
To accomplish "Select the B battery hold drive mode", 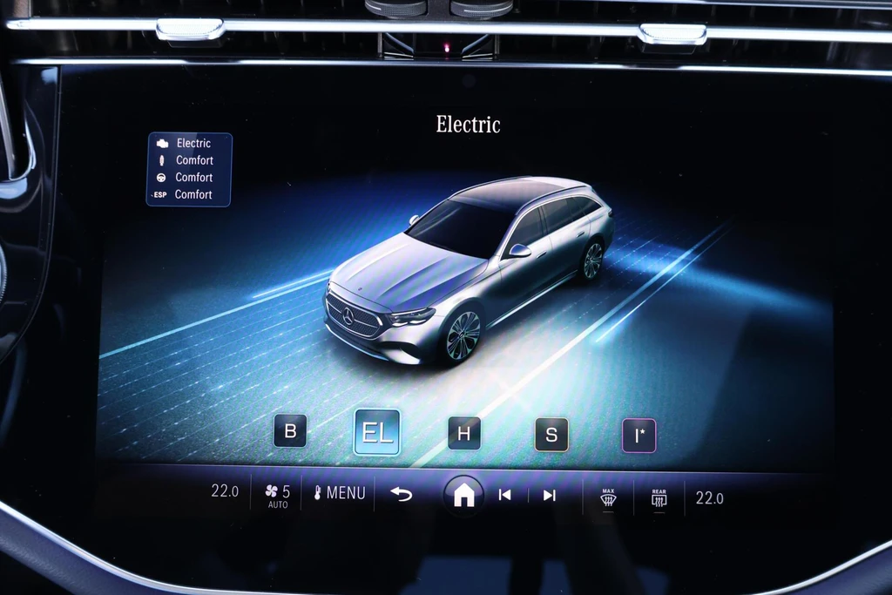I will point(290,430).
